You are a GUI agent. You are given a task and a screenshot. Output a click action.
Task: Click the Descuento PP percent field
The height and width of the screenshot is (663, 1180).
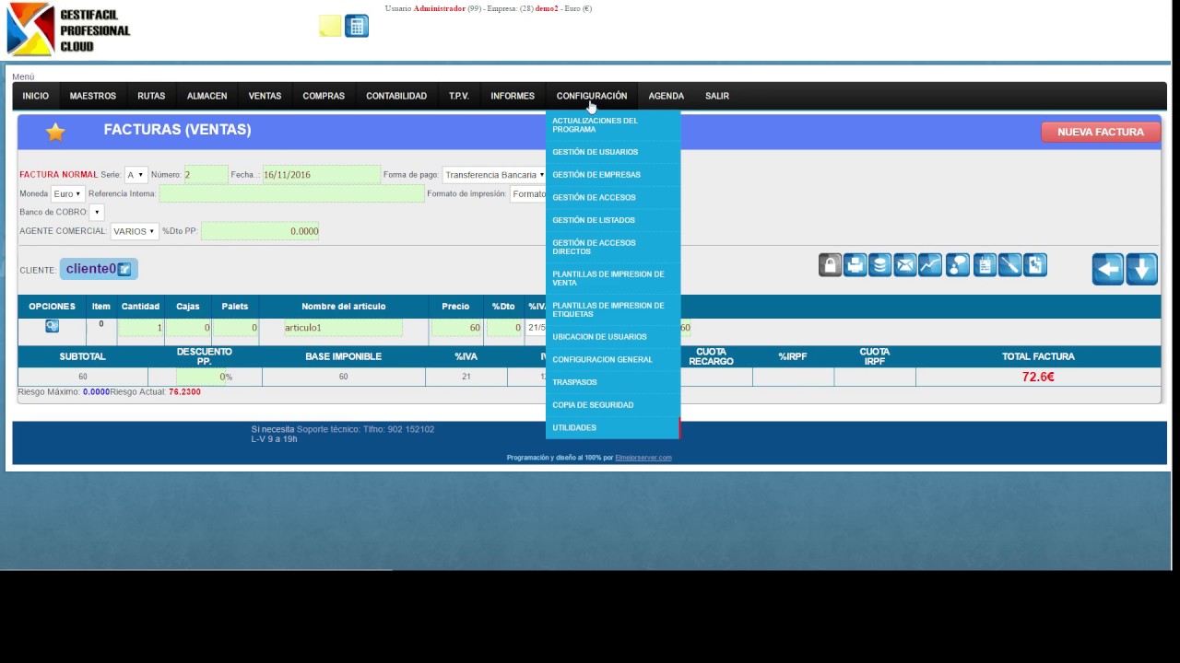(201, 377)
